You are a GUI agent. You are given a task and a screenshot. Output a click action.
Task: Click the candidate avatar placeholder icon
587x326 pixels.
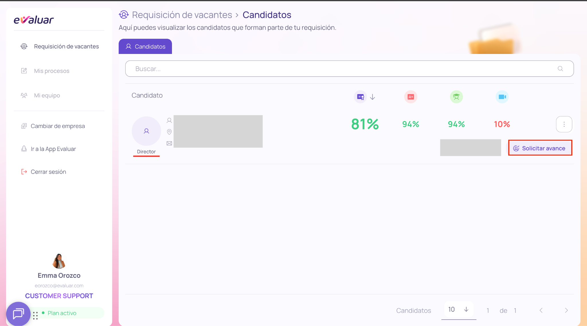(146, 131)
